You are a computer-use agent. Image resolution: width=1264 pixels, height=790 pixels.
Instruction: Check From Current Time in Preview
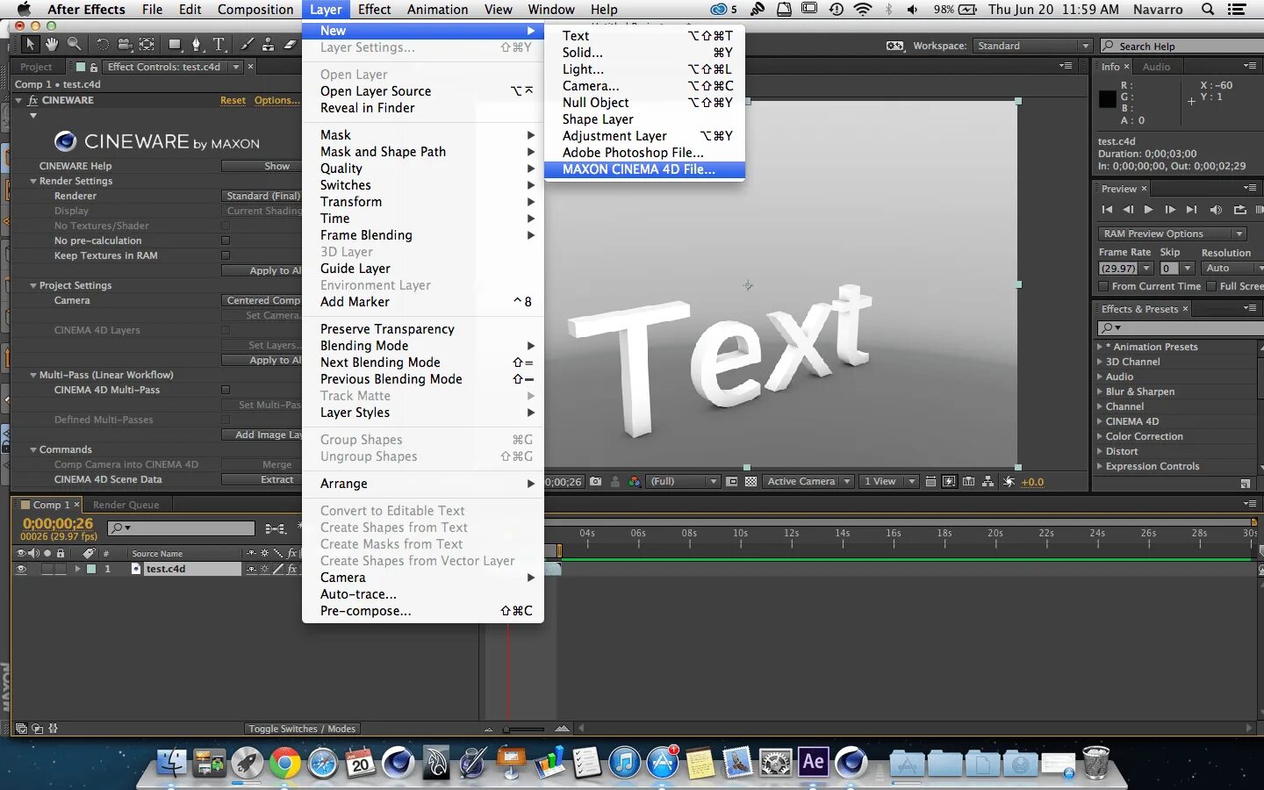[x=1103, y=286]
